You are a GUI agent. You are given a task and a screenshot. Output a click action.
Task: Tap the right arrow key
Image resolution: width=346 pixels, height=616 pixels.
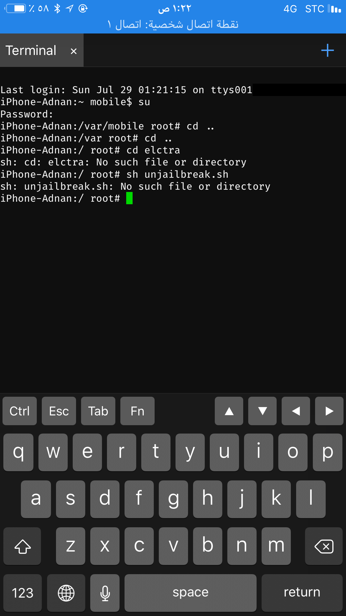(x=329, y=411)
